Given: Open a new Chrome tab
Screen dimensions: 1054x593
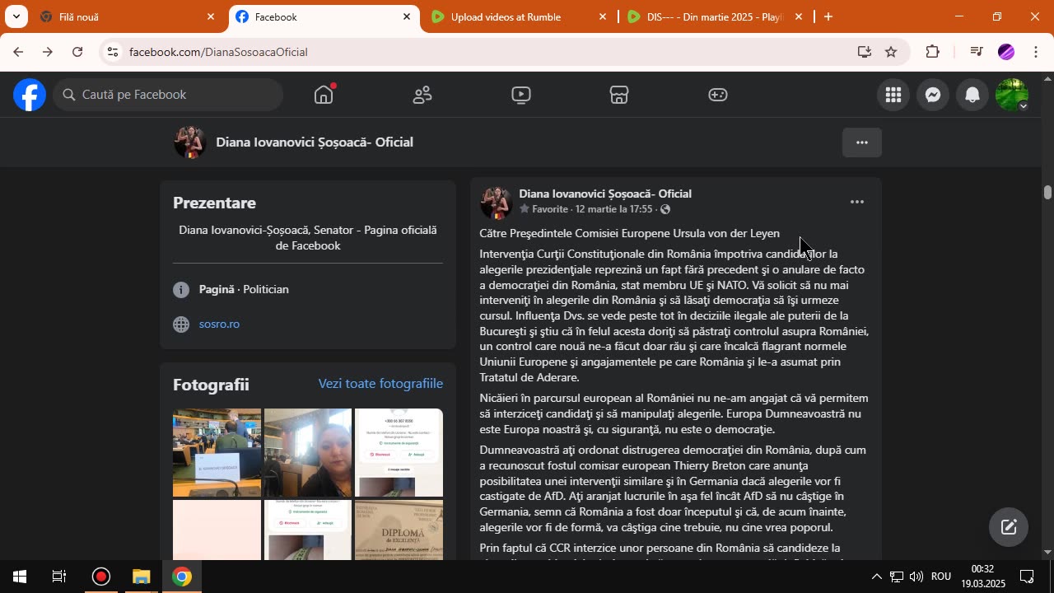Looking at the screenshot, I should [x=828, y=16].
